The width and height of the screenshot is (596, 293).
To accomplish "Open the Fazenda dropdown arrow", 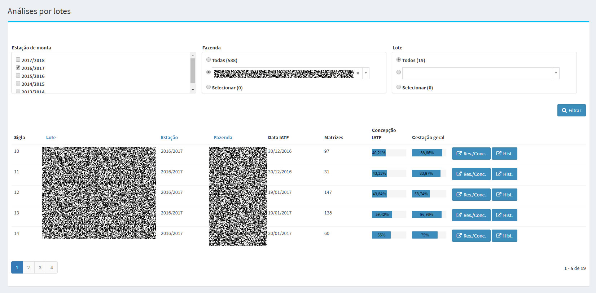I will click(x=366, y=73).
